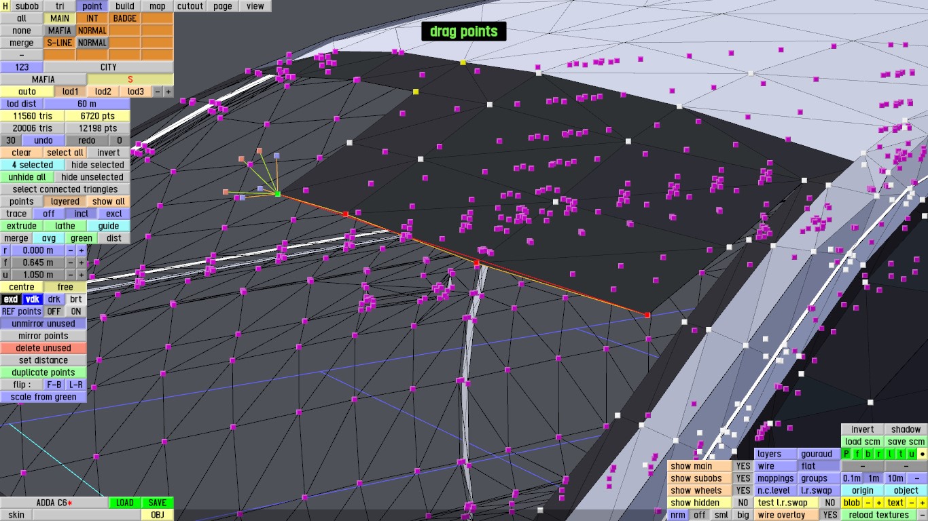
Task: Select the S-LINE layer
Action: tap(60, 43)
